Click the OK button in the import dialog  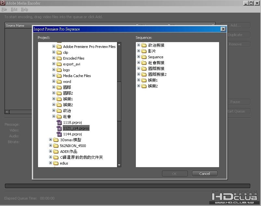pyautogui.click(x=175, y=174)
